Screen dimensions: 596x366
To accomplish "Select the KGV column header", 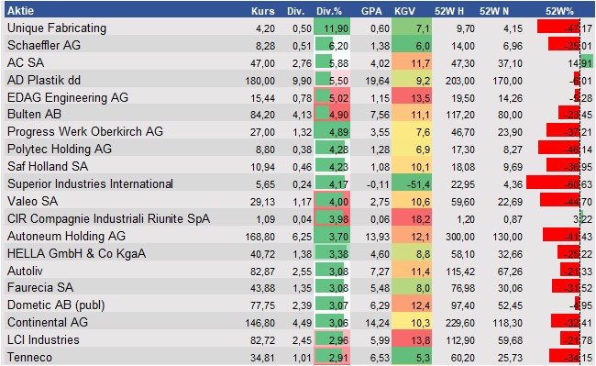I will [404, 11].
